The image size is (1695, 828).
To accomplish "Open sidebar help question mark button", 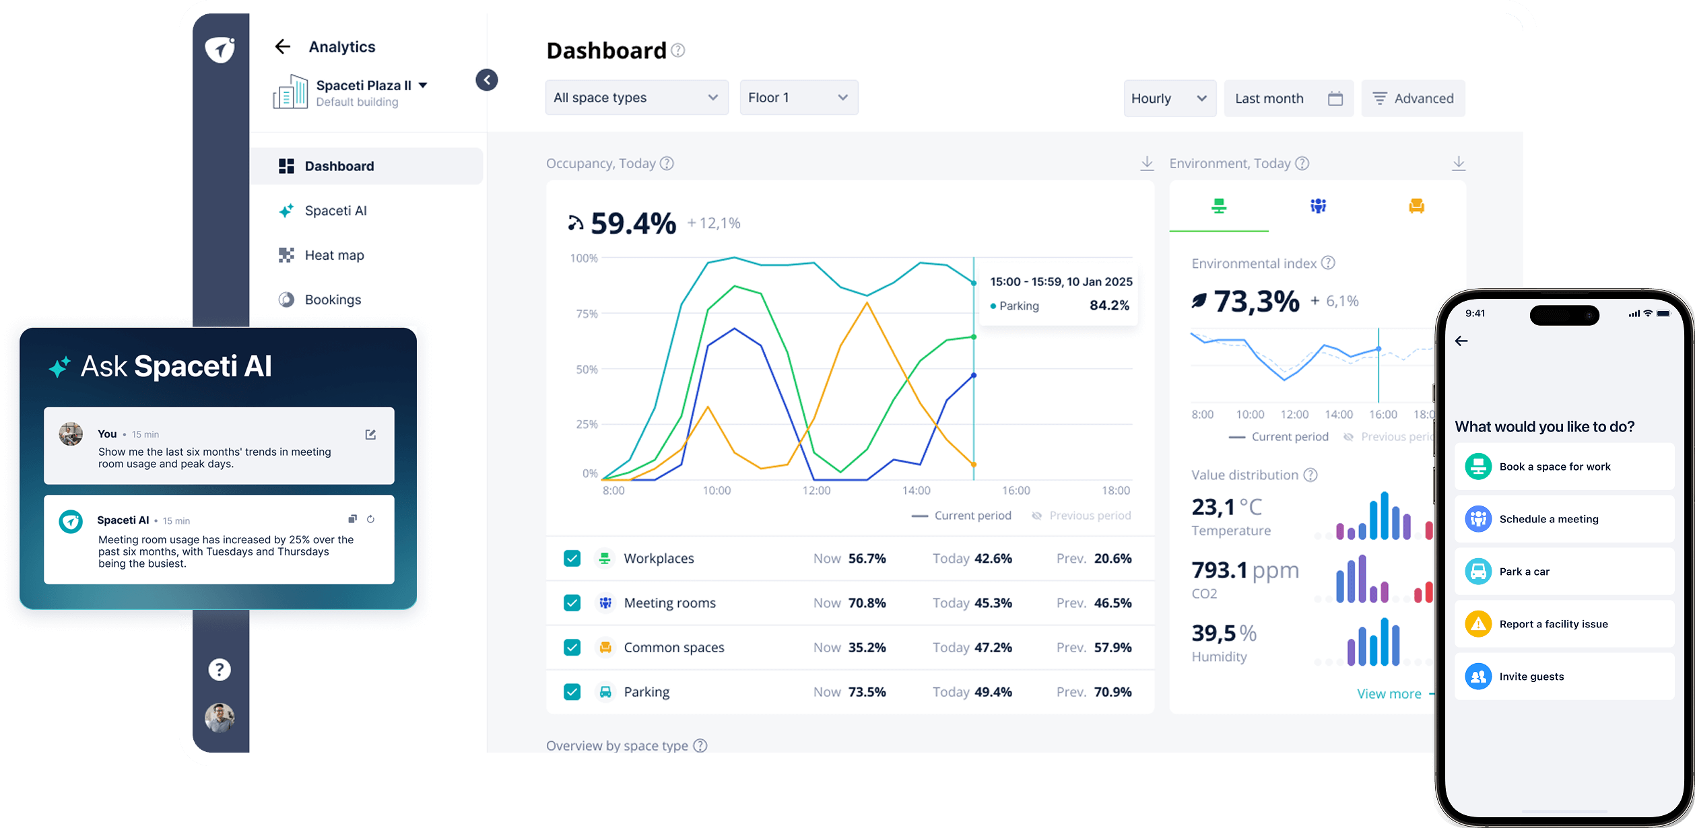I will (x=220, y=670).
